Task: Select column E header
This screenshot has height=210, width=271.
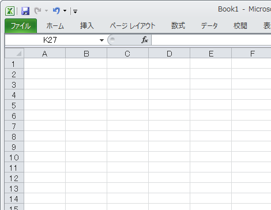Action: point(211,53)
